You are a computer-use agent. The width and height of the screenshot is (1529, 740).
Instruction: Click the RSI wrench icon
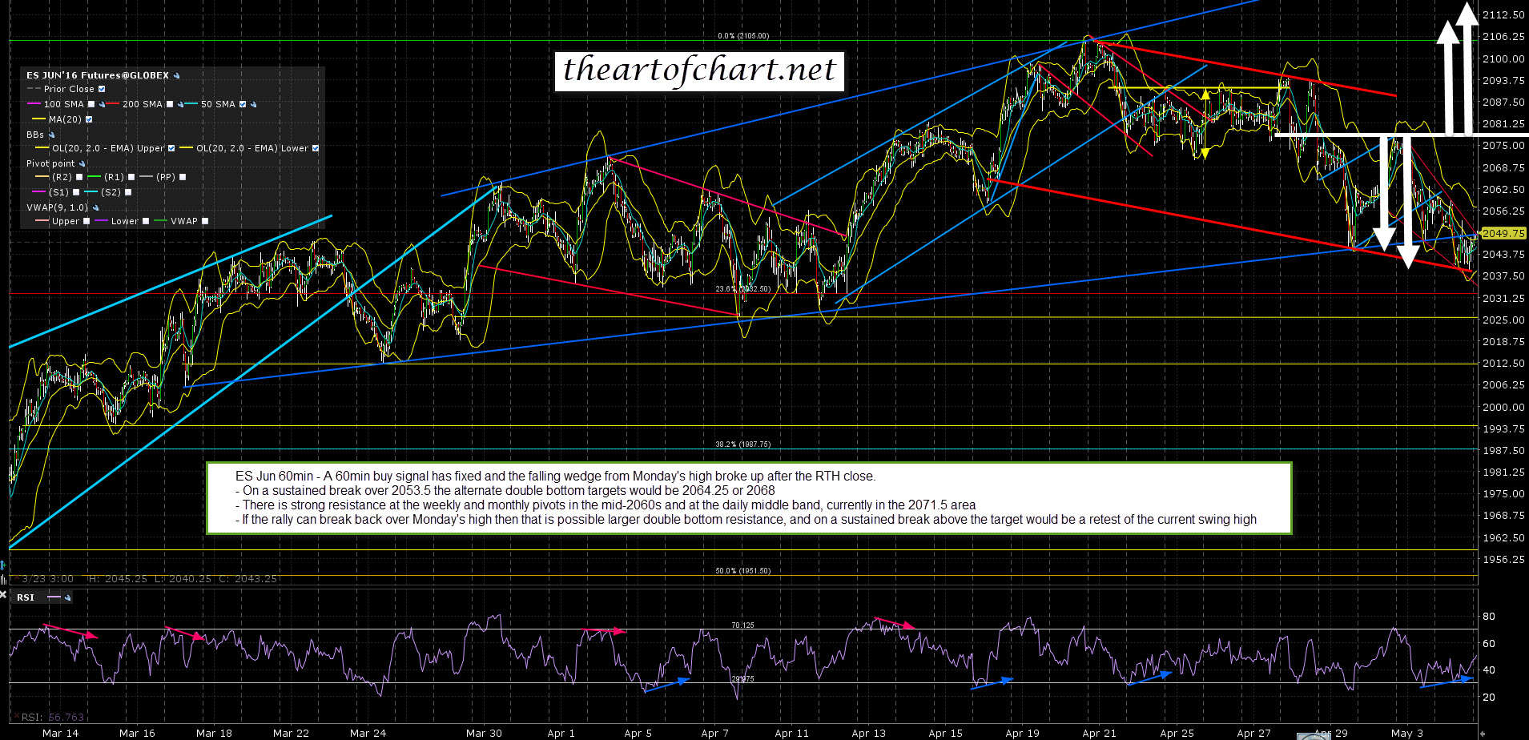(67, 597)
